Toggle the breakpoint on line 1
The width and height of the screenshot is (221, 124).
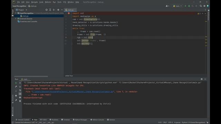(x=69, y=13)
